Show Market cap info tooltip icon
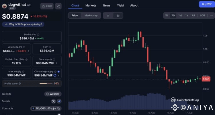The width and height of the screenshot is (215, 115). [x=38, y=34]
